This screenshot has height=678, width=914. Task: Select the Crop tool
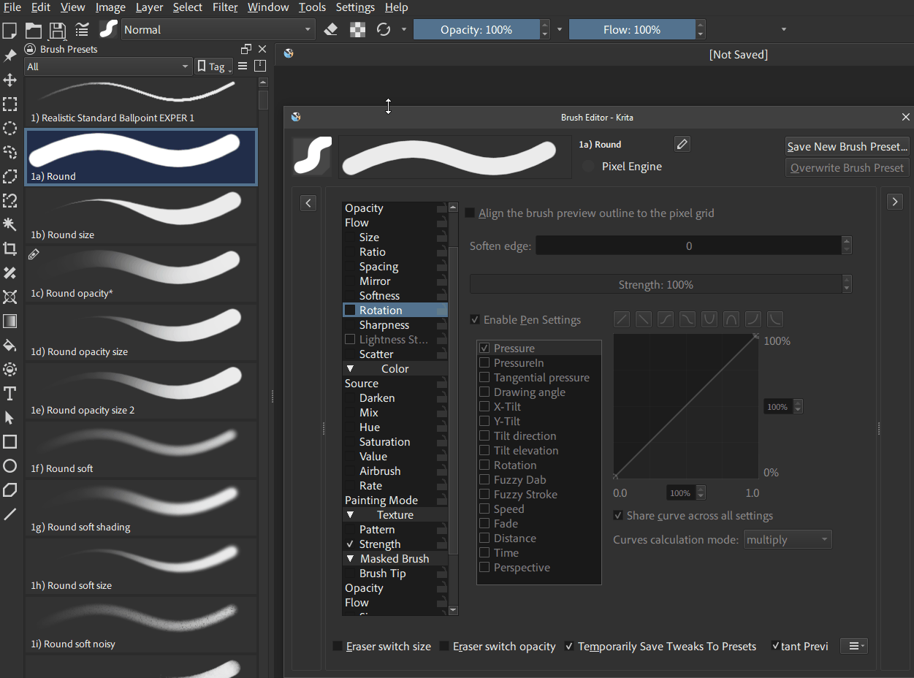click(10, 249)
